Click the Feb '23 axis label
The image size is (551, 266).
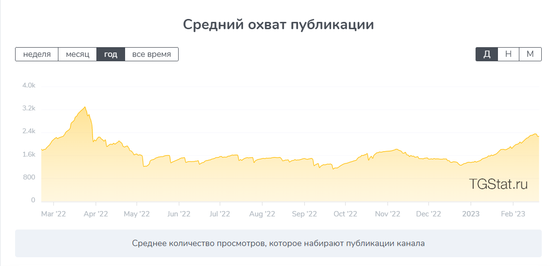513,213
